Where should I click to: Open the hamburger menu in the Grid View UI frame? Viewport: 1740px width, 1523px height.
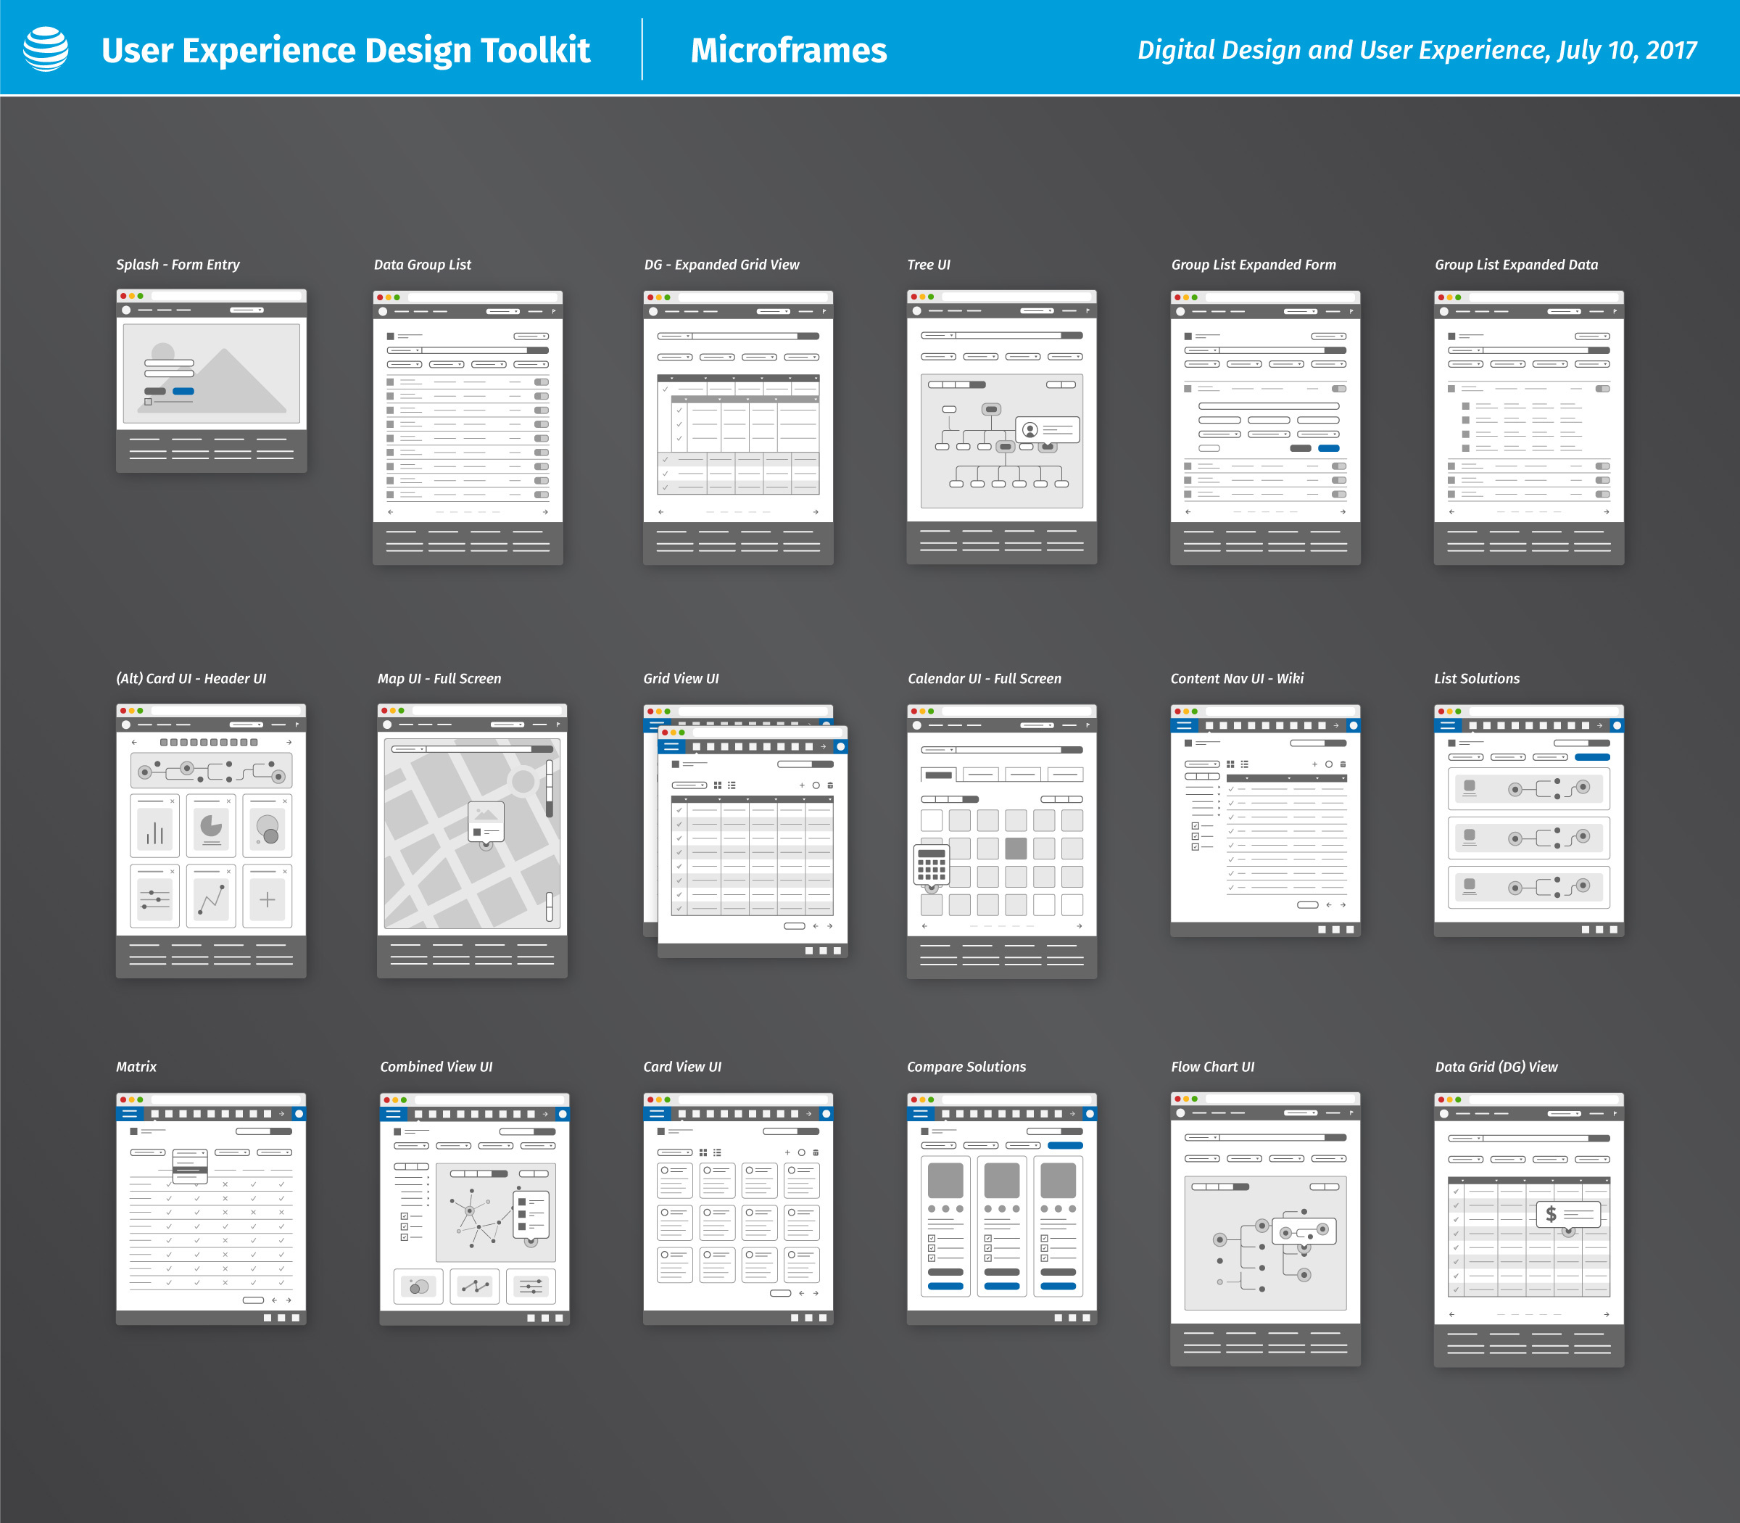point(671,746)
